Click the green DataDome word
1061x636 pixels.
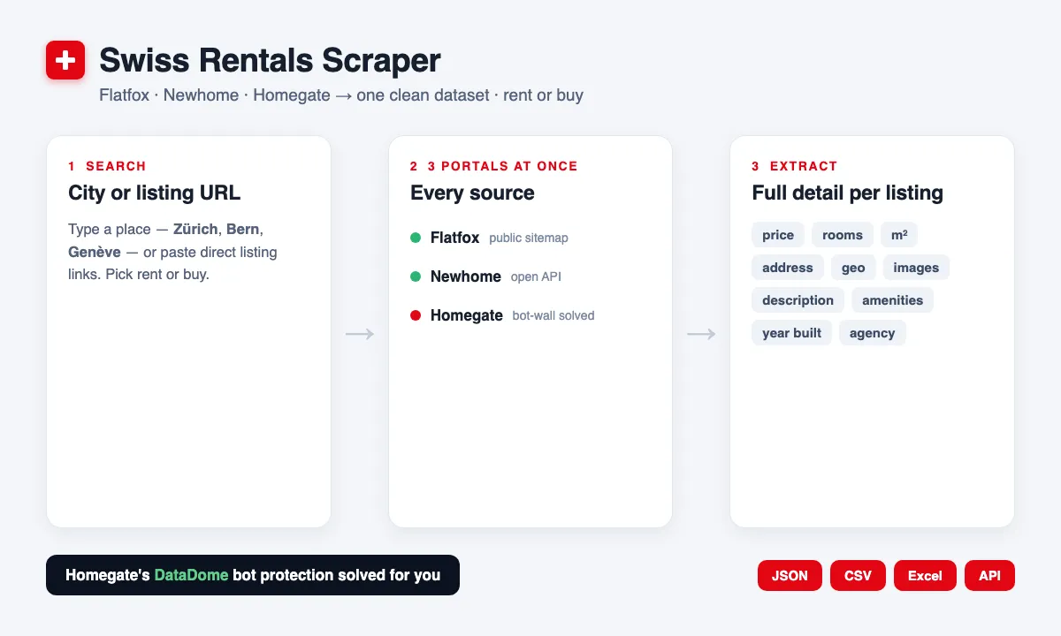[x=191, y=575]
